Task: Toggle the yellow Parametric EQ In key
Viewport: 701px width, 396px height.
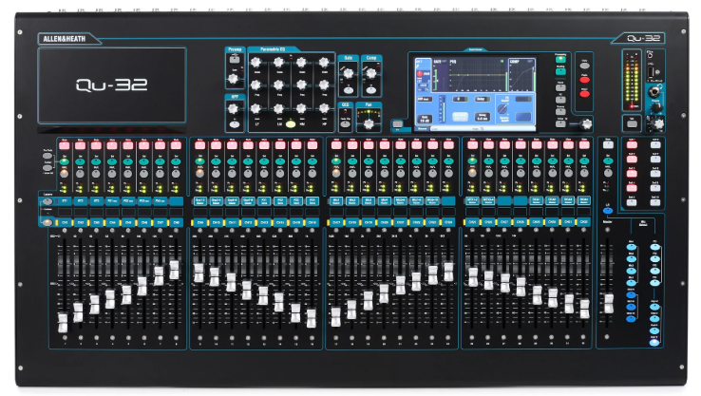Action: click(x=291, y=124)
